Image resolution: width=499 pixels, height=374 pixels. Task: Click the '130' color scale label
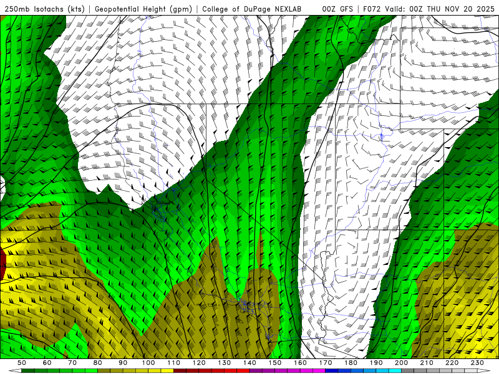click(x=225, y=363)
